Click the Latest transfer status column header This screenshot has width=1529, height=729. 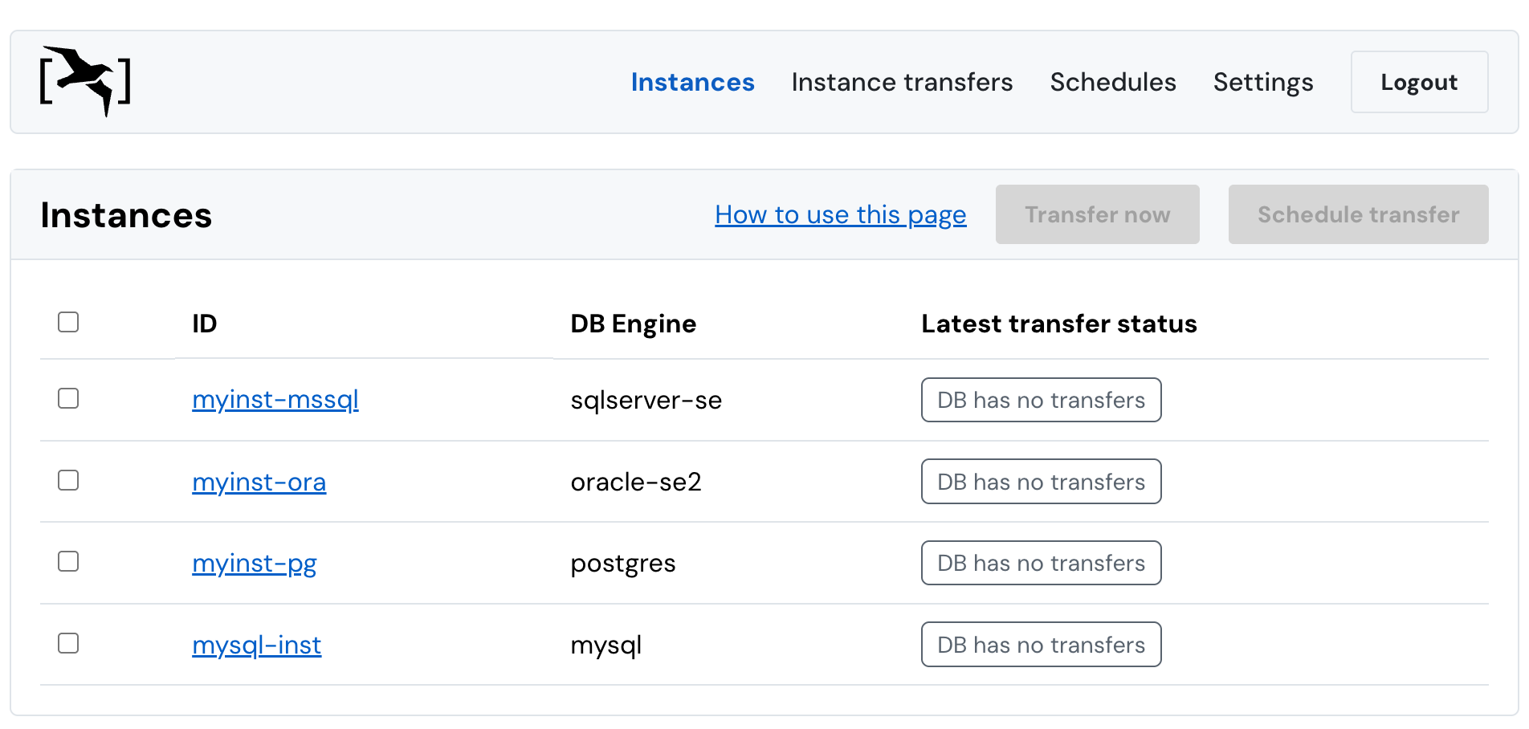coord(1059,324)
